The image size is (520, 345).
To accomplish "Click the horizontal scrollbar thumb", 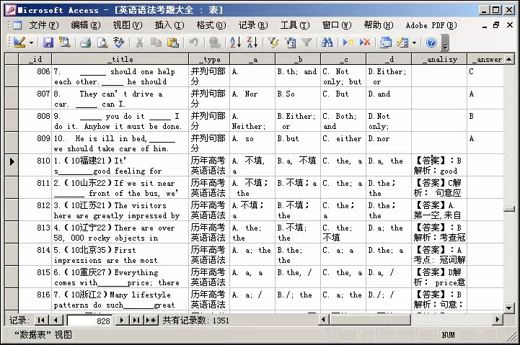I will pos(370,320).
